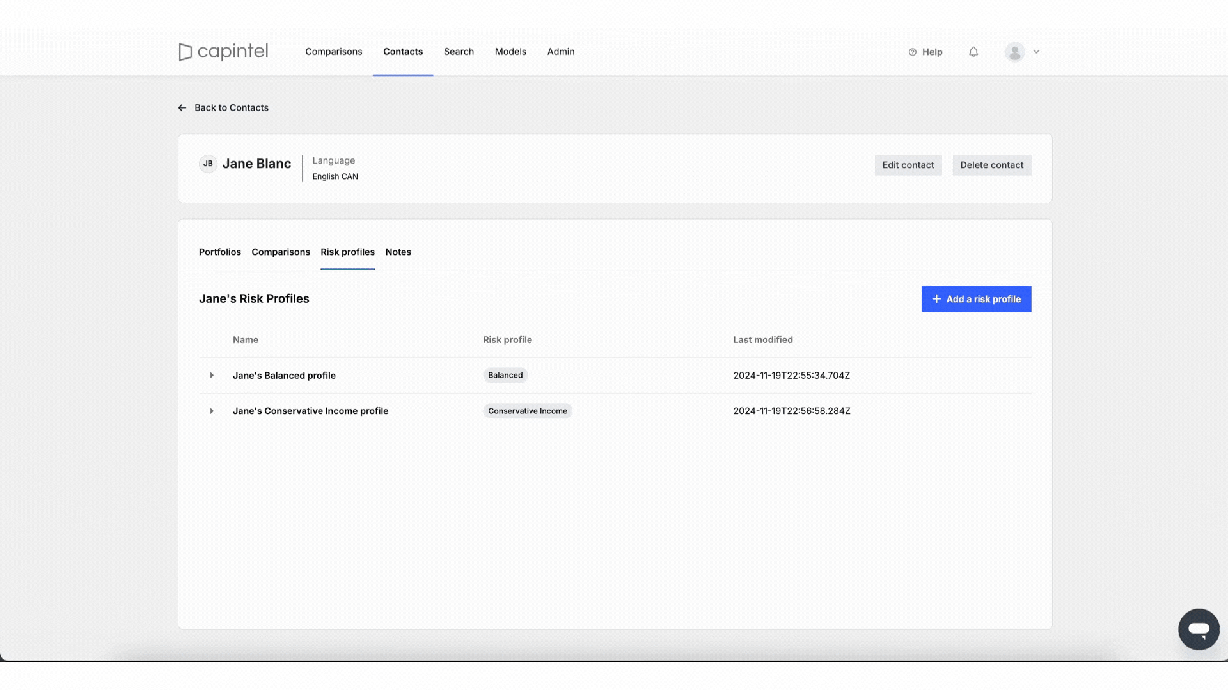Open the notifications bell
The height and width of the screenshot is (690, 1228).
pos(973,52)
